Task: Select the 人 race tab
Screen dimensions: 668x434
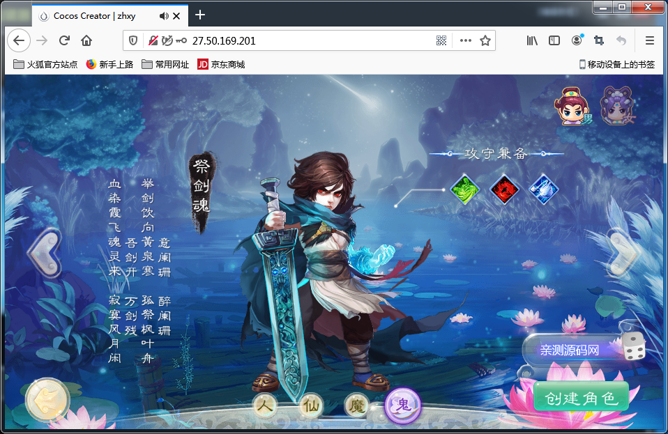Action: coord(264,405)
